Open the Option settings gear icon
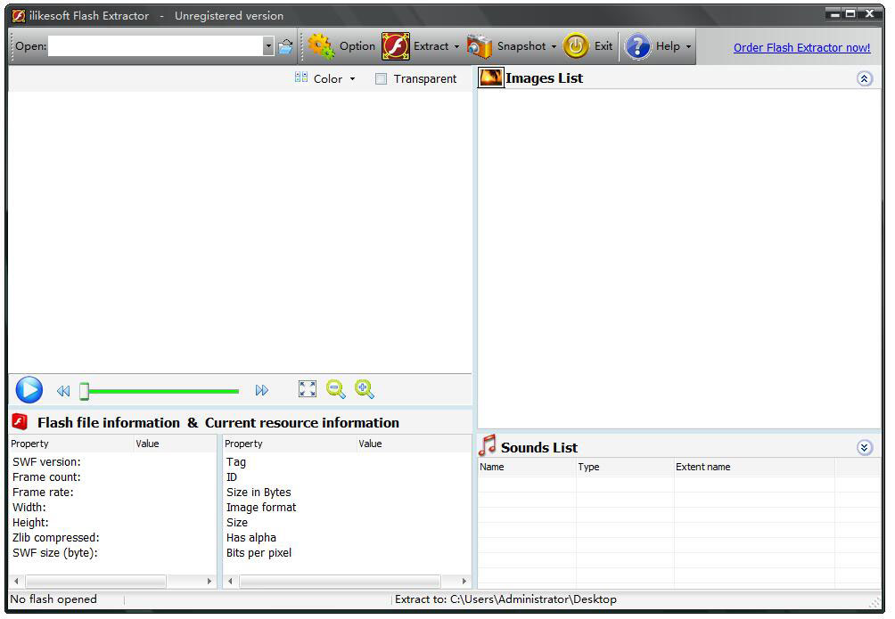 [x=321, y=46]
